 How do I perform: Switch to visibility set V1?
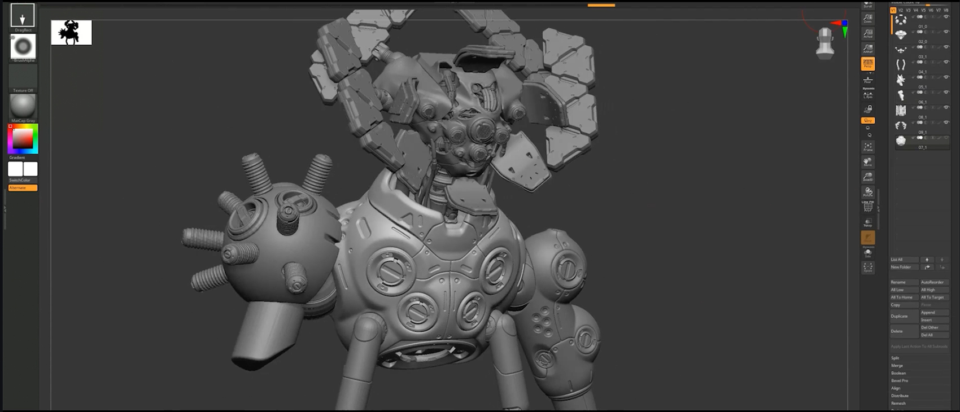(893, 10)
